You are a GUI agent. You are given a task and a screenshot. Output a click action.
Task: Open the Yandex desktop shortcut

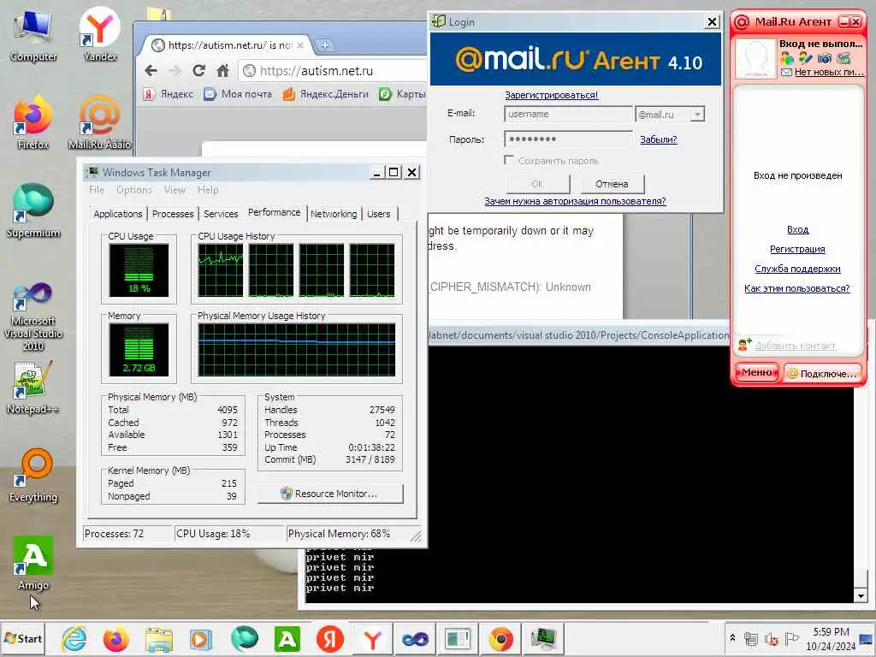(x=99, y=34)
